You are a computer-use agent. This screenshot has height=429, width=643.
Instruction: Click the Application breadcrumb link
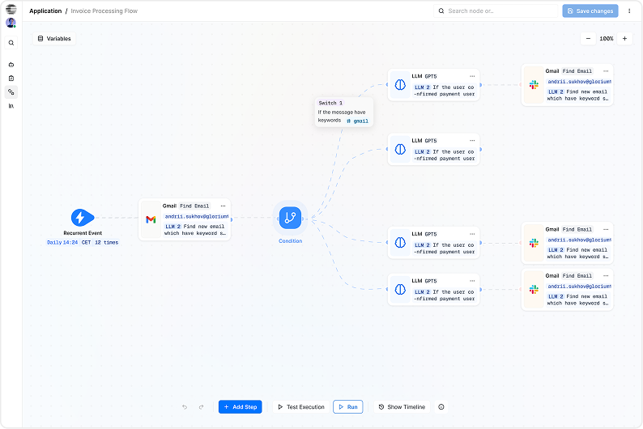click(45, 11)
